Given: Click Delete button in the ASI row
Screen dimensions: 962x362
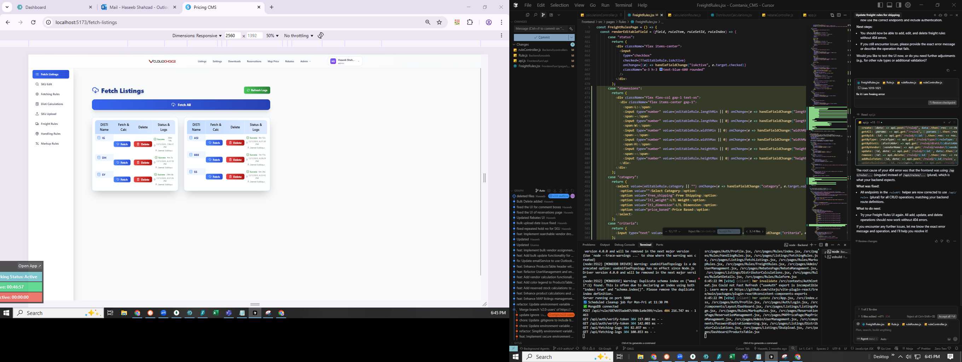Looking at the screenshot, I should [x=235, y=143].
